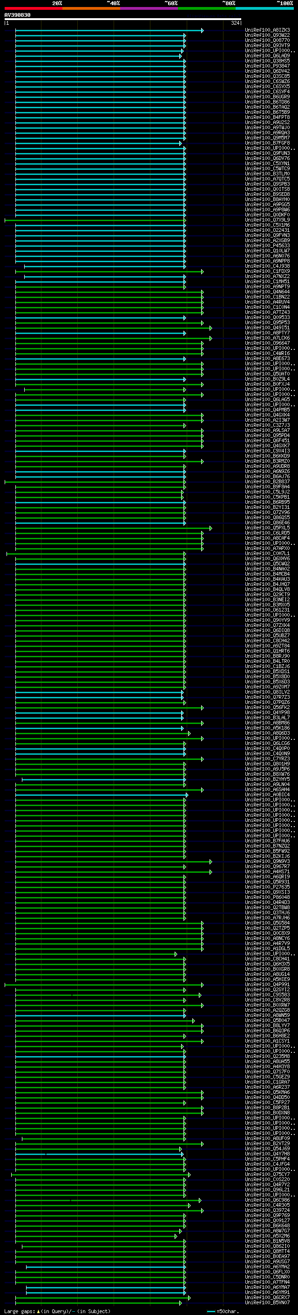Open hit UniRef100_Q08770
Image resolution: width=298 pixels, height=1315 pixels.
pos(267,40)
